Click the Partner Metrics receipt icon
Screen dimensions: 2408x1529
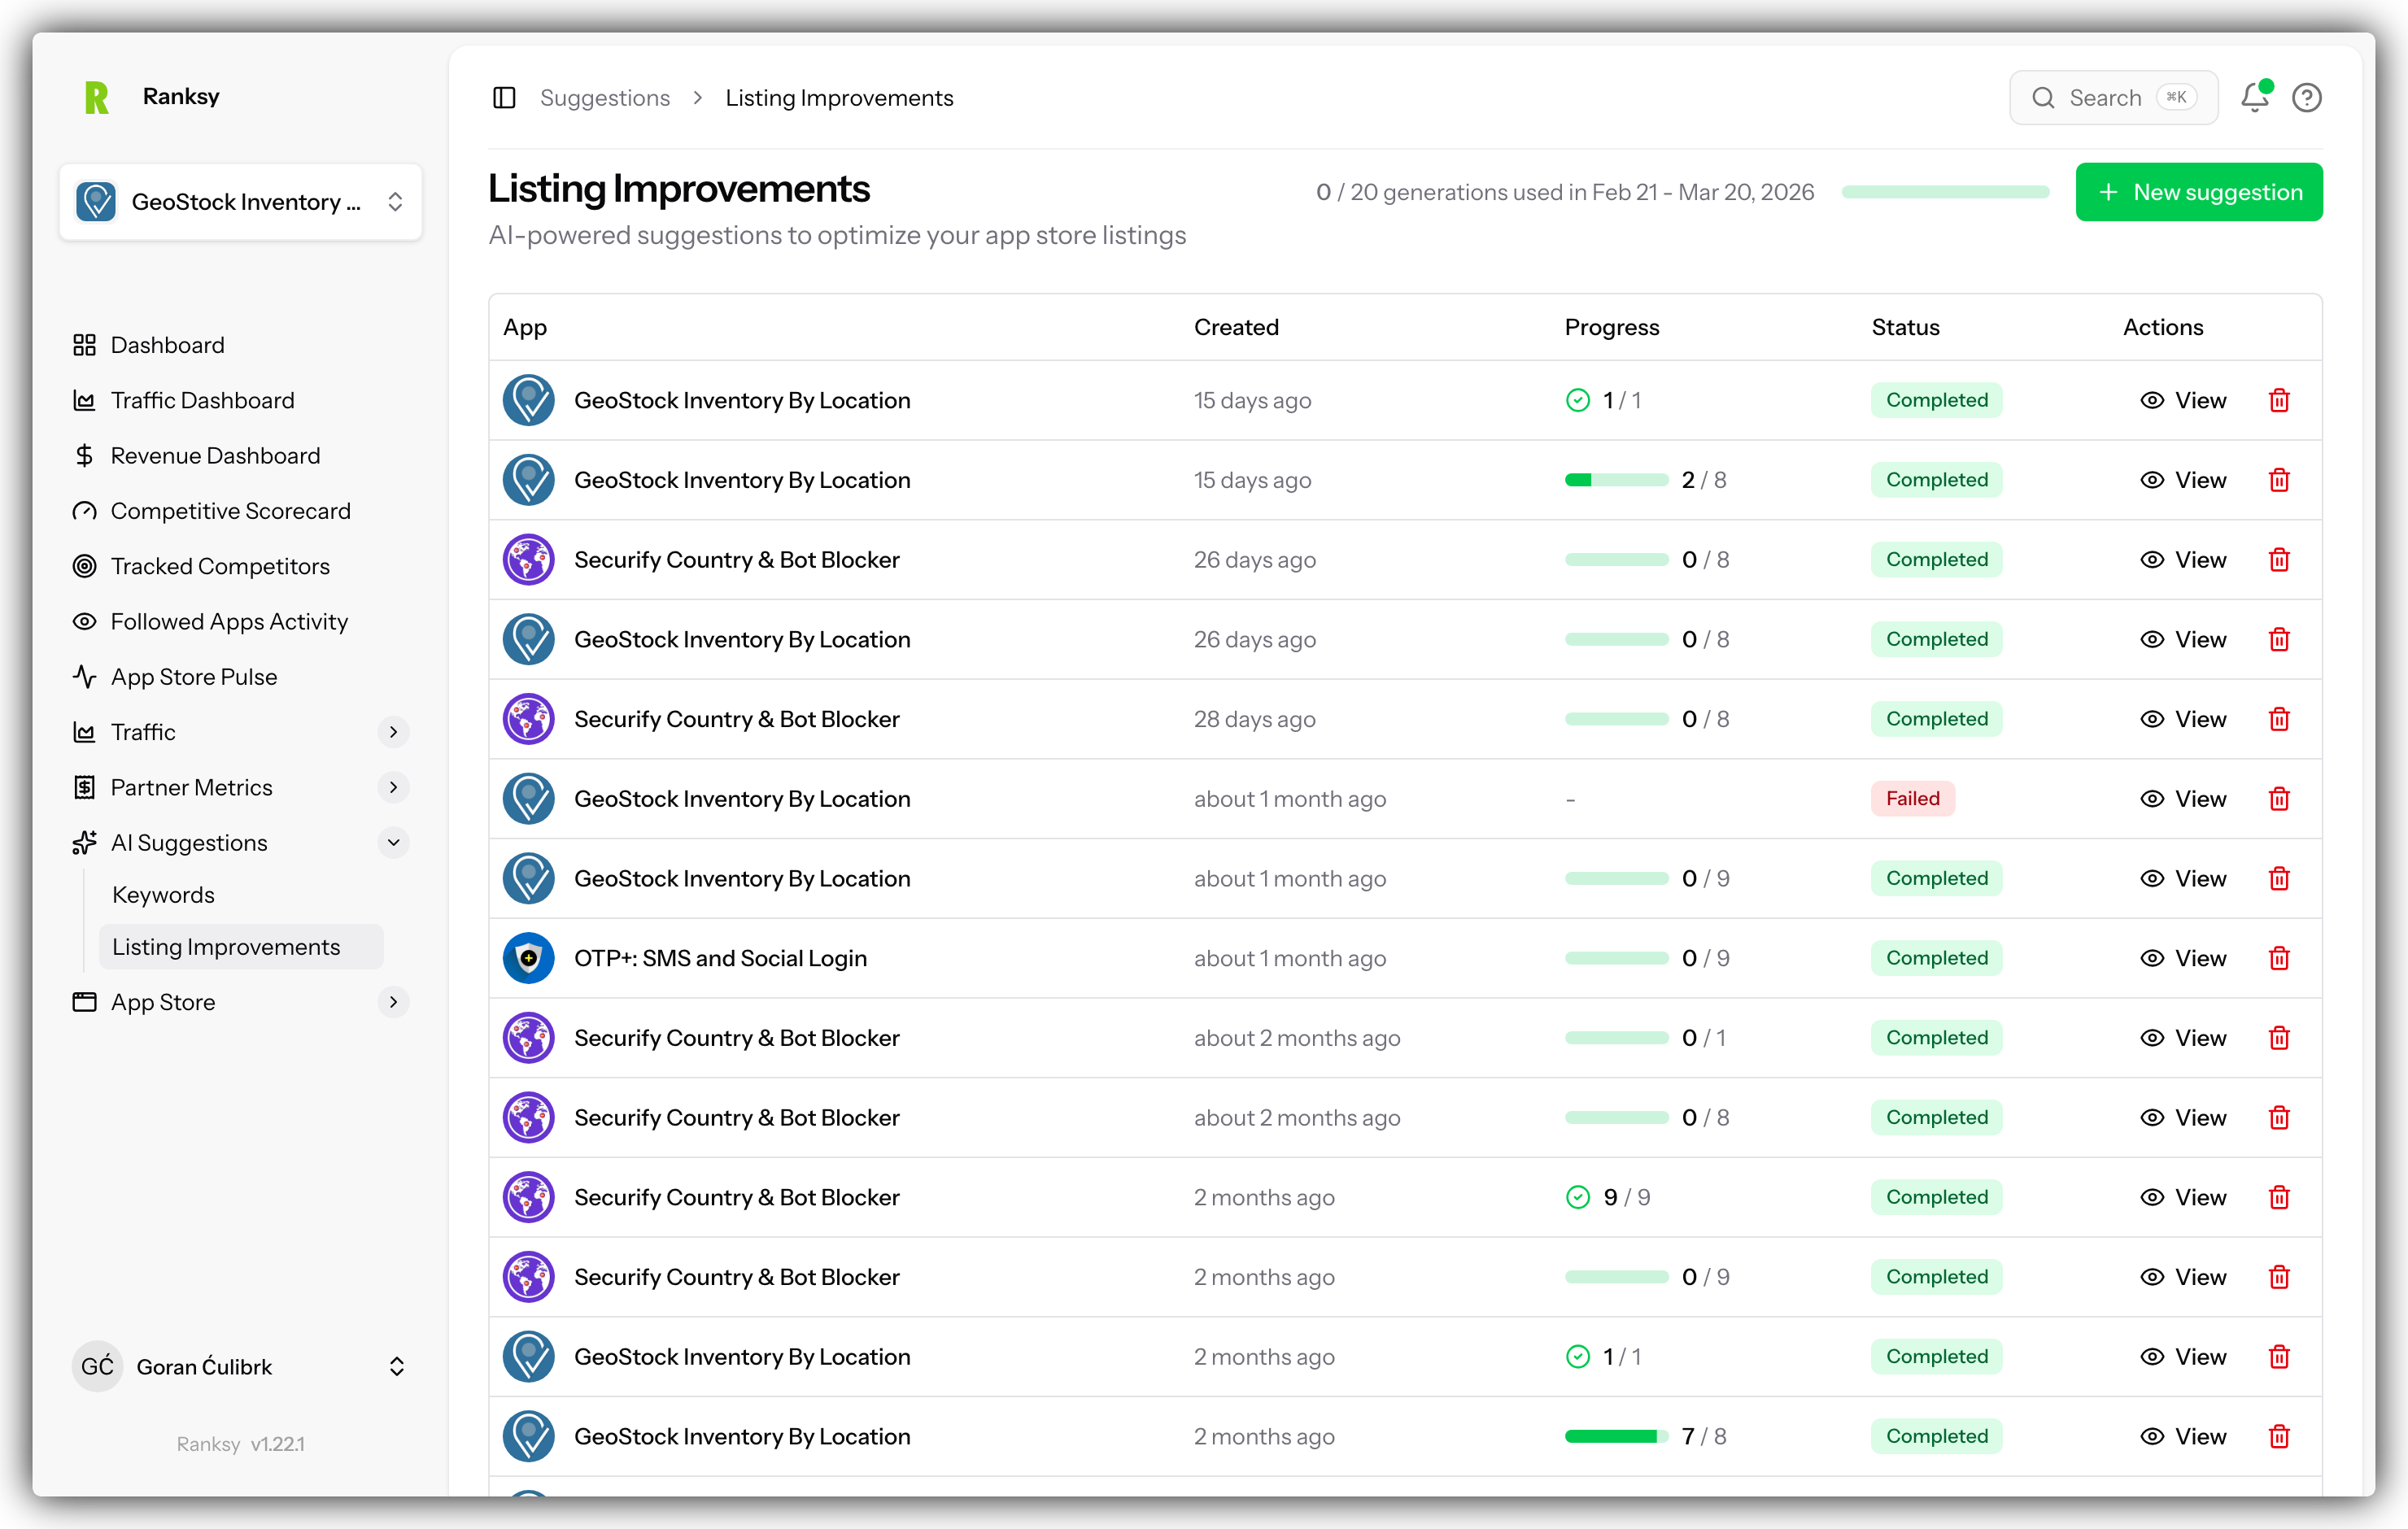[x=84, y=787]
